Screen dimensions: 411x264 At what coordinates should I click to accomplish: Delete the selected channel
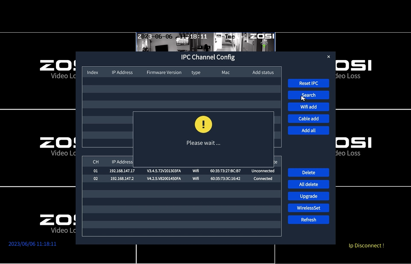click(309, 172)
